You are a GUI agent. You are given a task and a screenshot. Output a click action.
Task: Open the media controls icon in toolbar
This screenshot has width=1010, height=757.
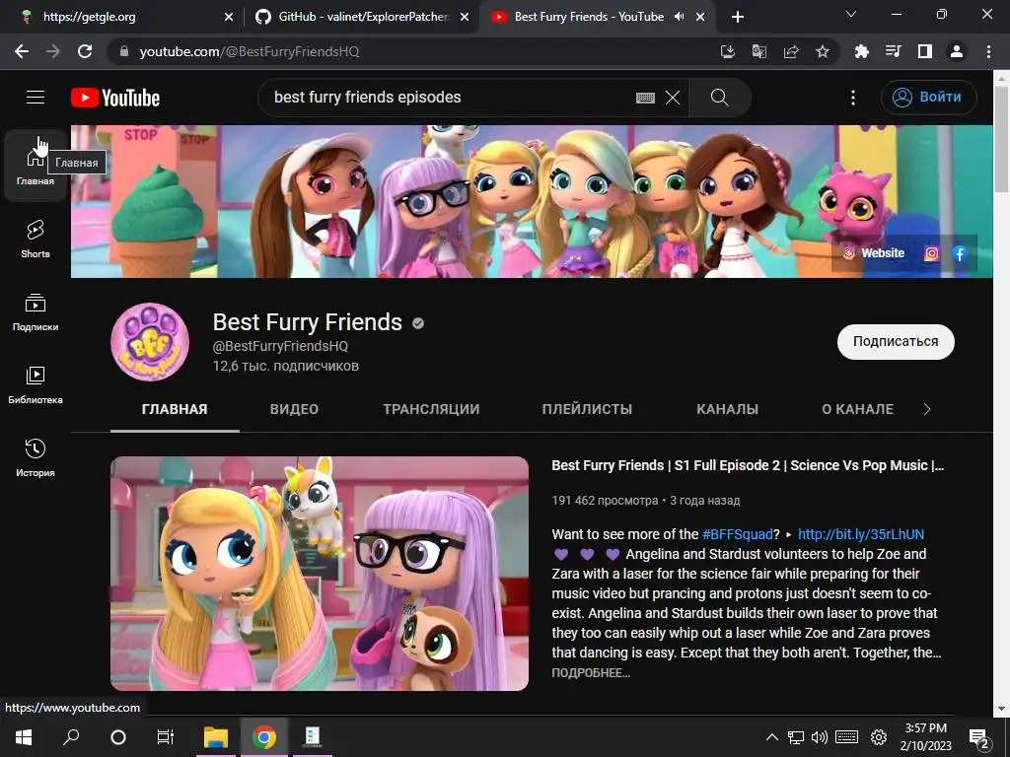[893, 51]
